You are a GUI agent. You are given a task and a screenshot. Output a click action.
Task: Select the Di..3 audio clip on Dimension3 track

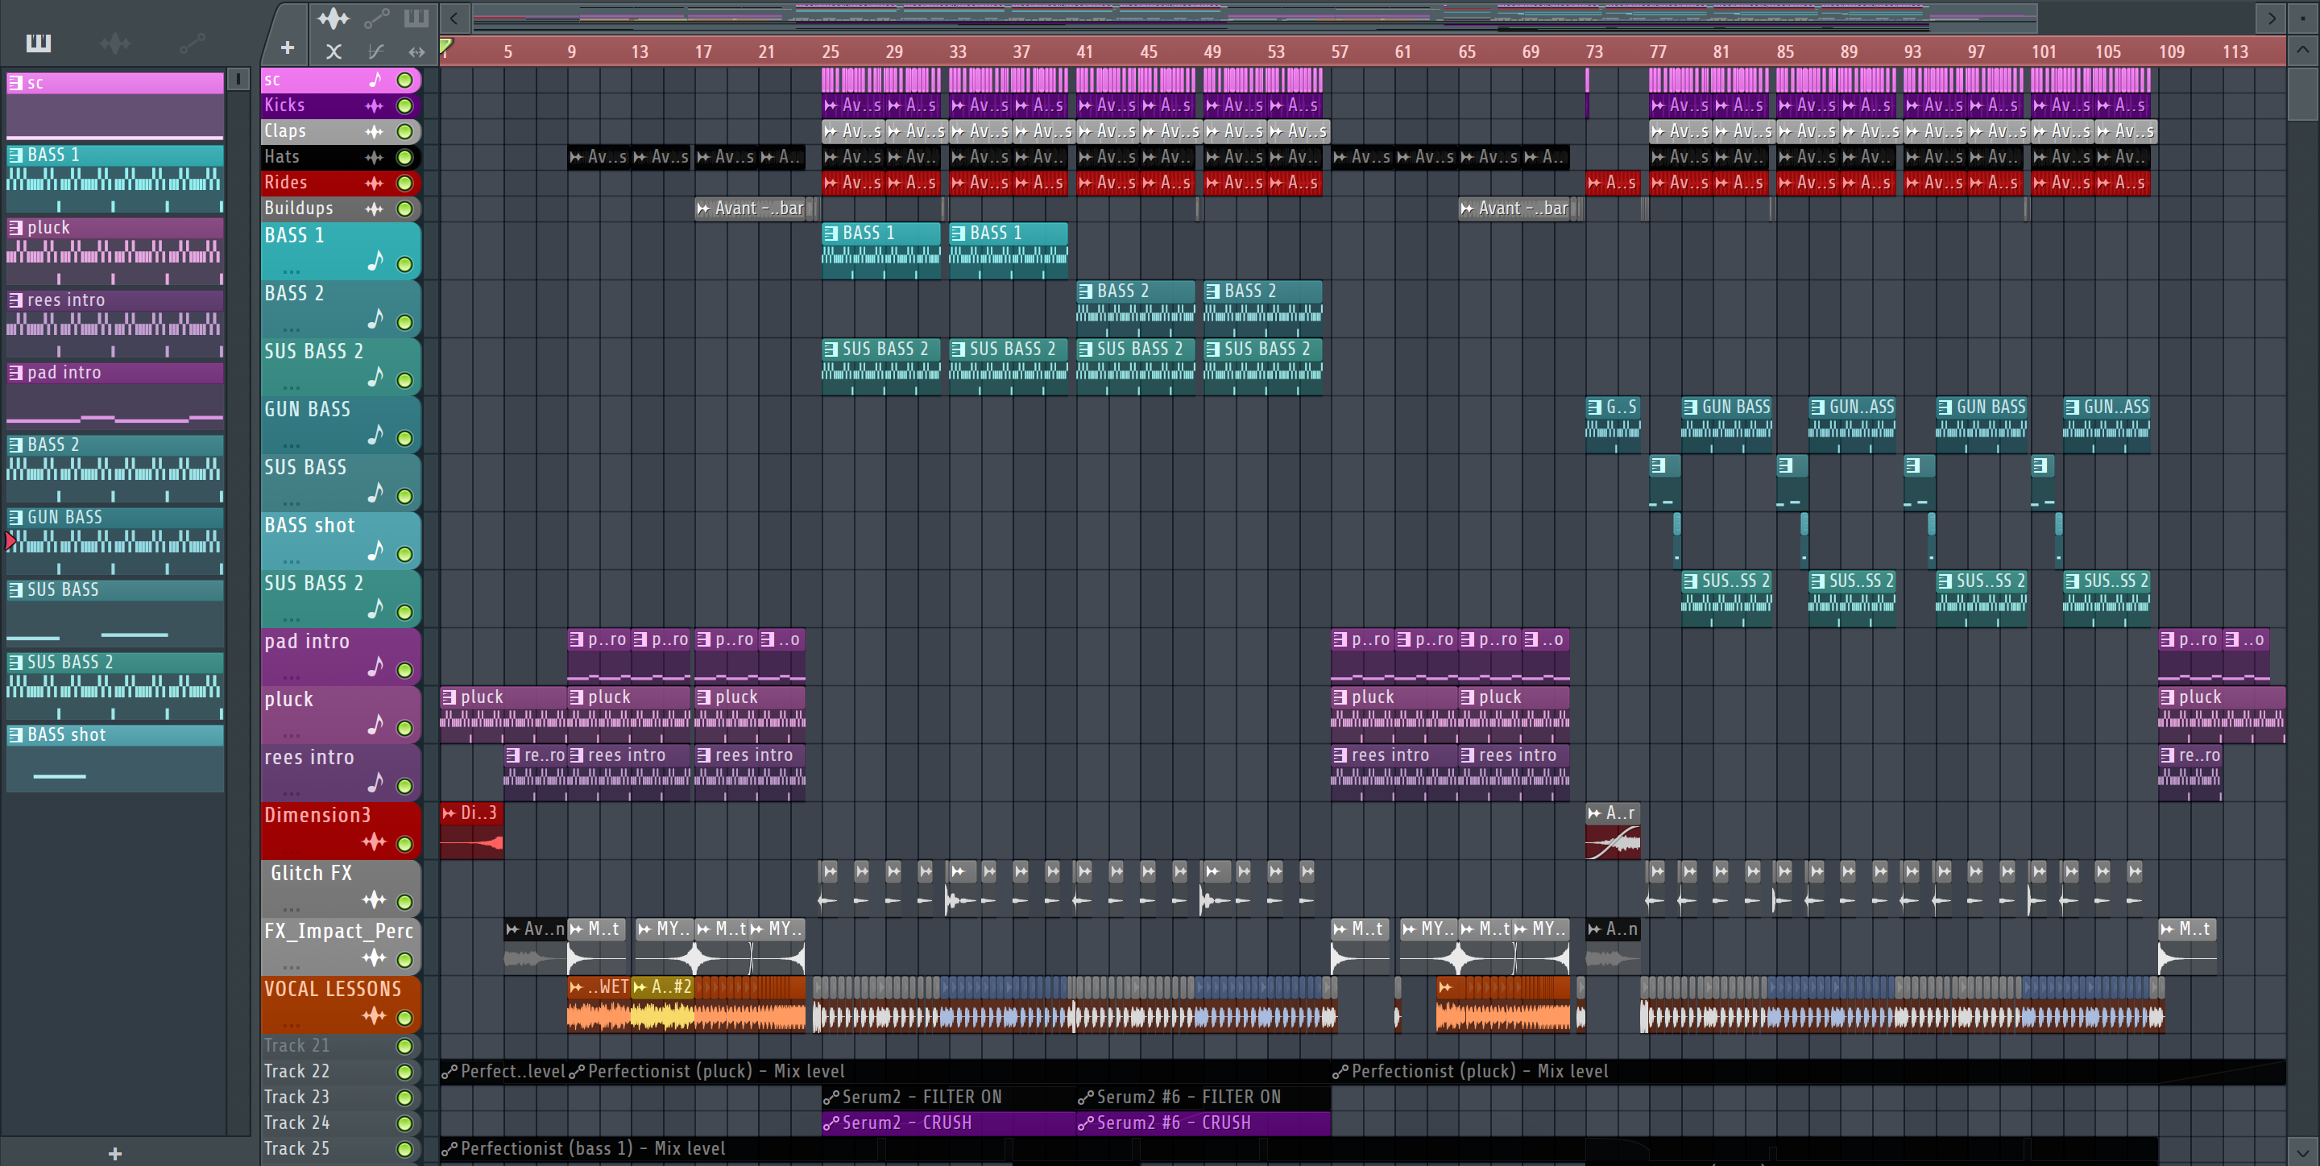coord(471,830)
